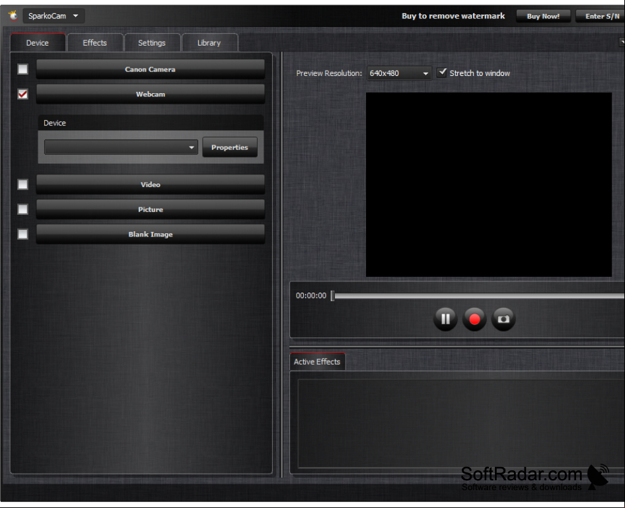This screenshot has height=508, width=625.
Task: Disable Stretch to window option
Action: pos(442,73)
